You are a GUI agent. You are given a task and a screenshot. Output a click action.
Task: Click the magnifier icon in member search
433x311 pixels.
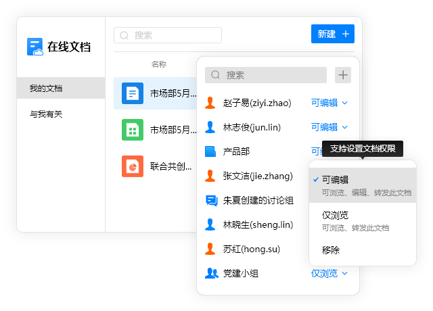coord(215,75)
